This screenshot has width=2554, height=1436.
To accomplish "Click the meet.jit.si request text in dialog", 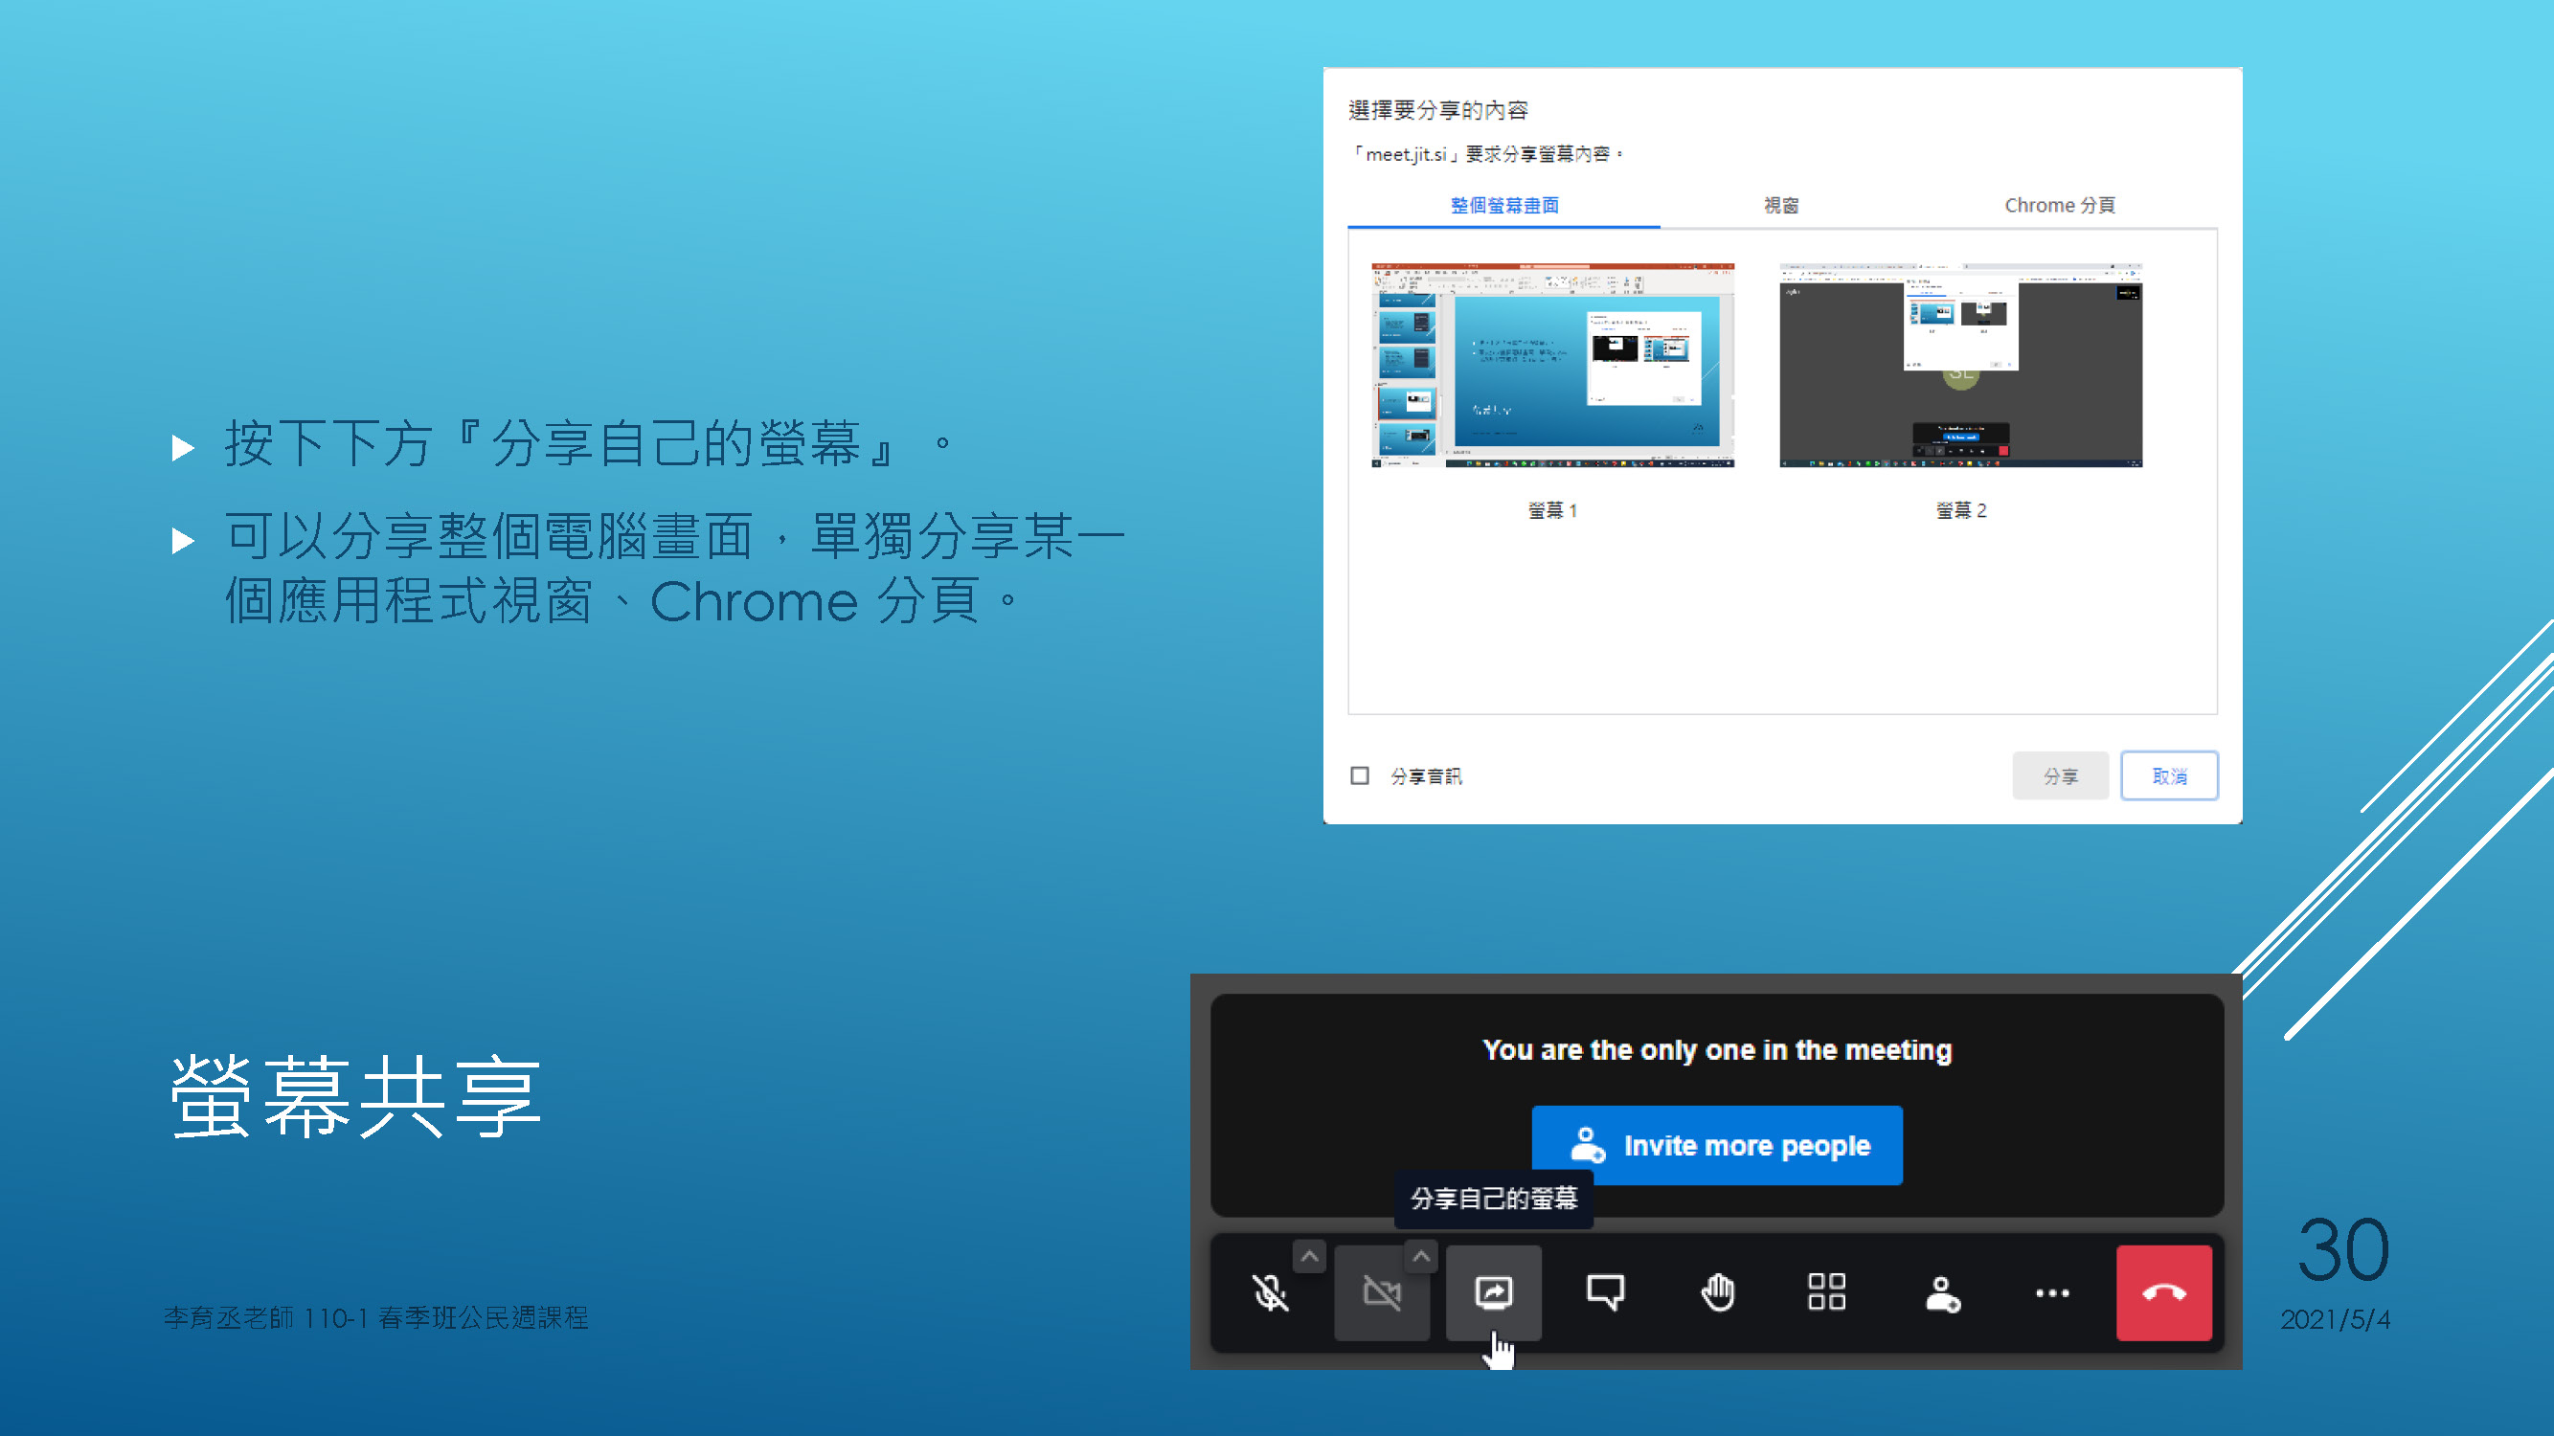I will tap(1487, 154).
